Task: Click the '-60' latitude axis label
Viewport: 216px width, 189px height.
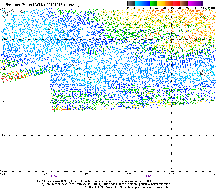Action: (3, 171)
